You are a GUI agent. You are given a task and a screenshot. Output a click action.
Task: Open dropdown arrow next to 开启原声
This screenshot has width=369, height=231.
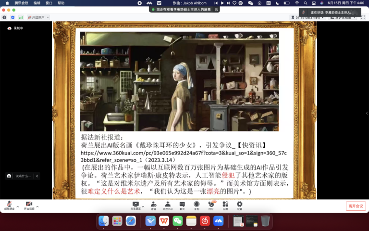48,17
